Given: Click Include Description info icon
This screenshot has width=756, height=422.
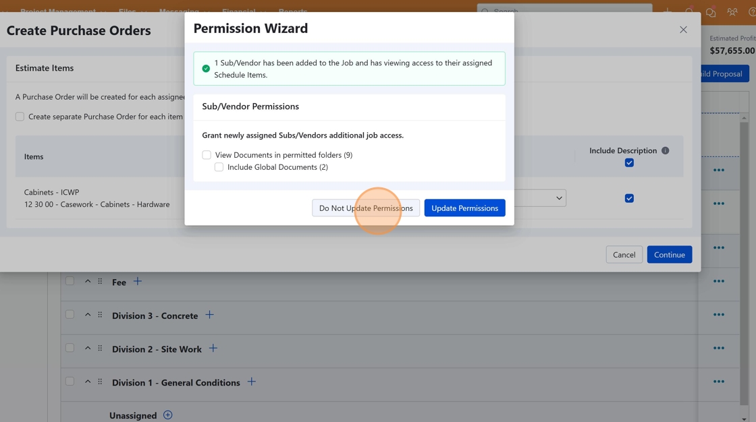Looking at the screenshot, I should pos(665,150).
